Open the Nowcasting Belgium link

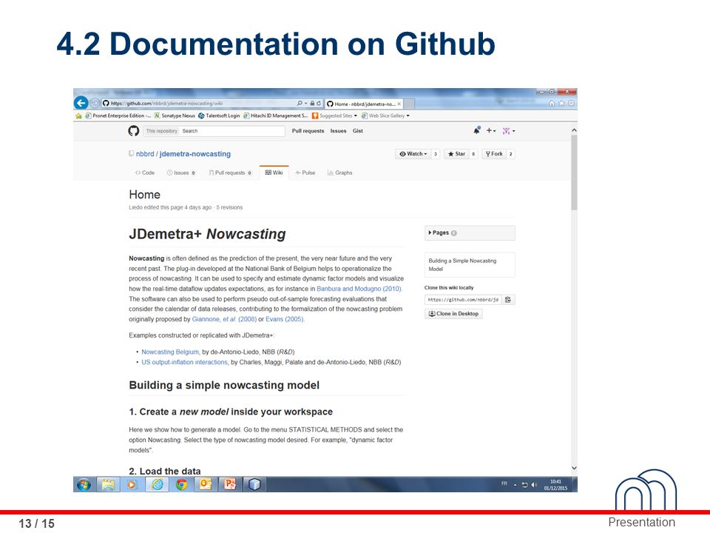pyautogui.click(x=170, y=352)
